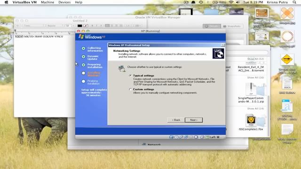Select the Typical settings radio button
This screenshot has height=169, width=301.
pyautogui.click(x=131, y=76)
